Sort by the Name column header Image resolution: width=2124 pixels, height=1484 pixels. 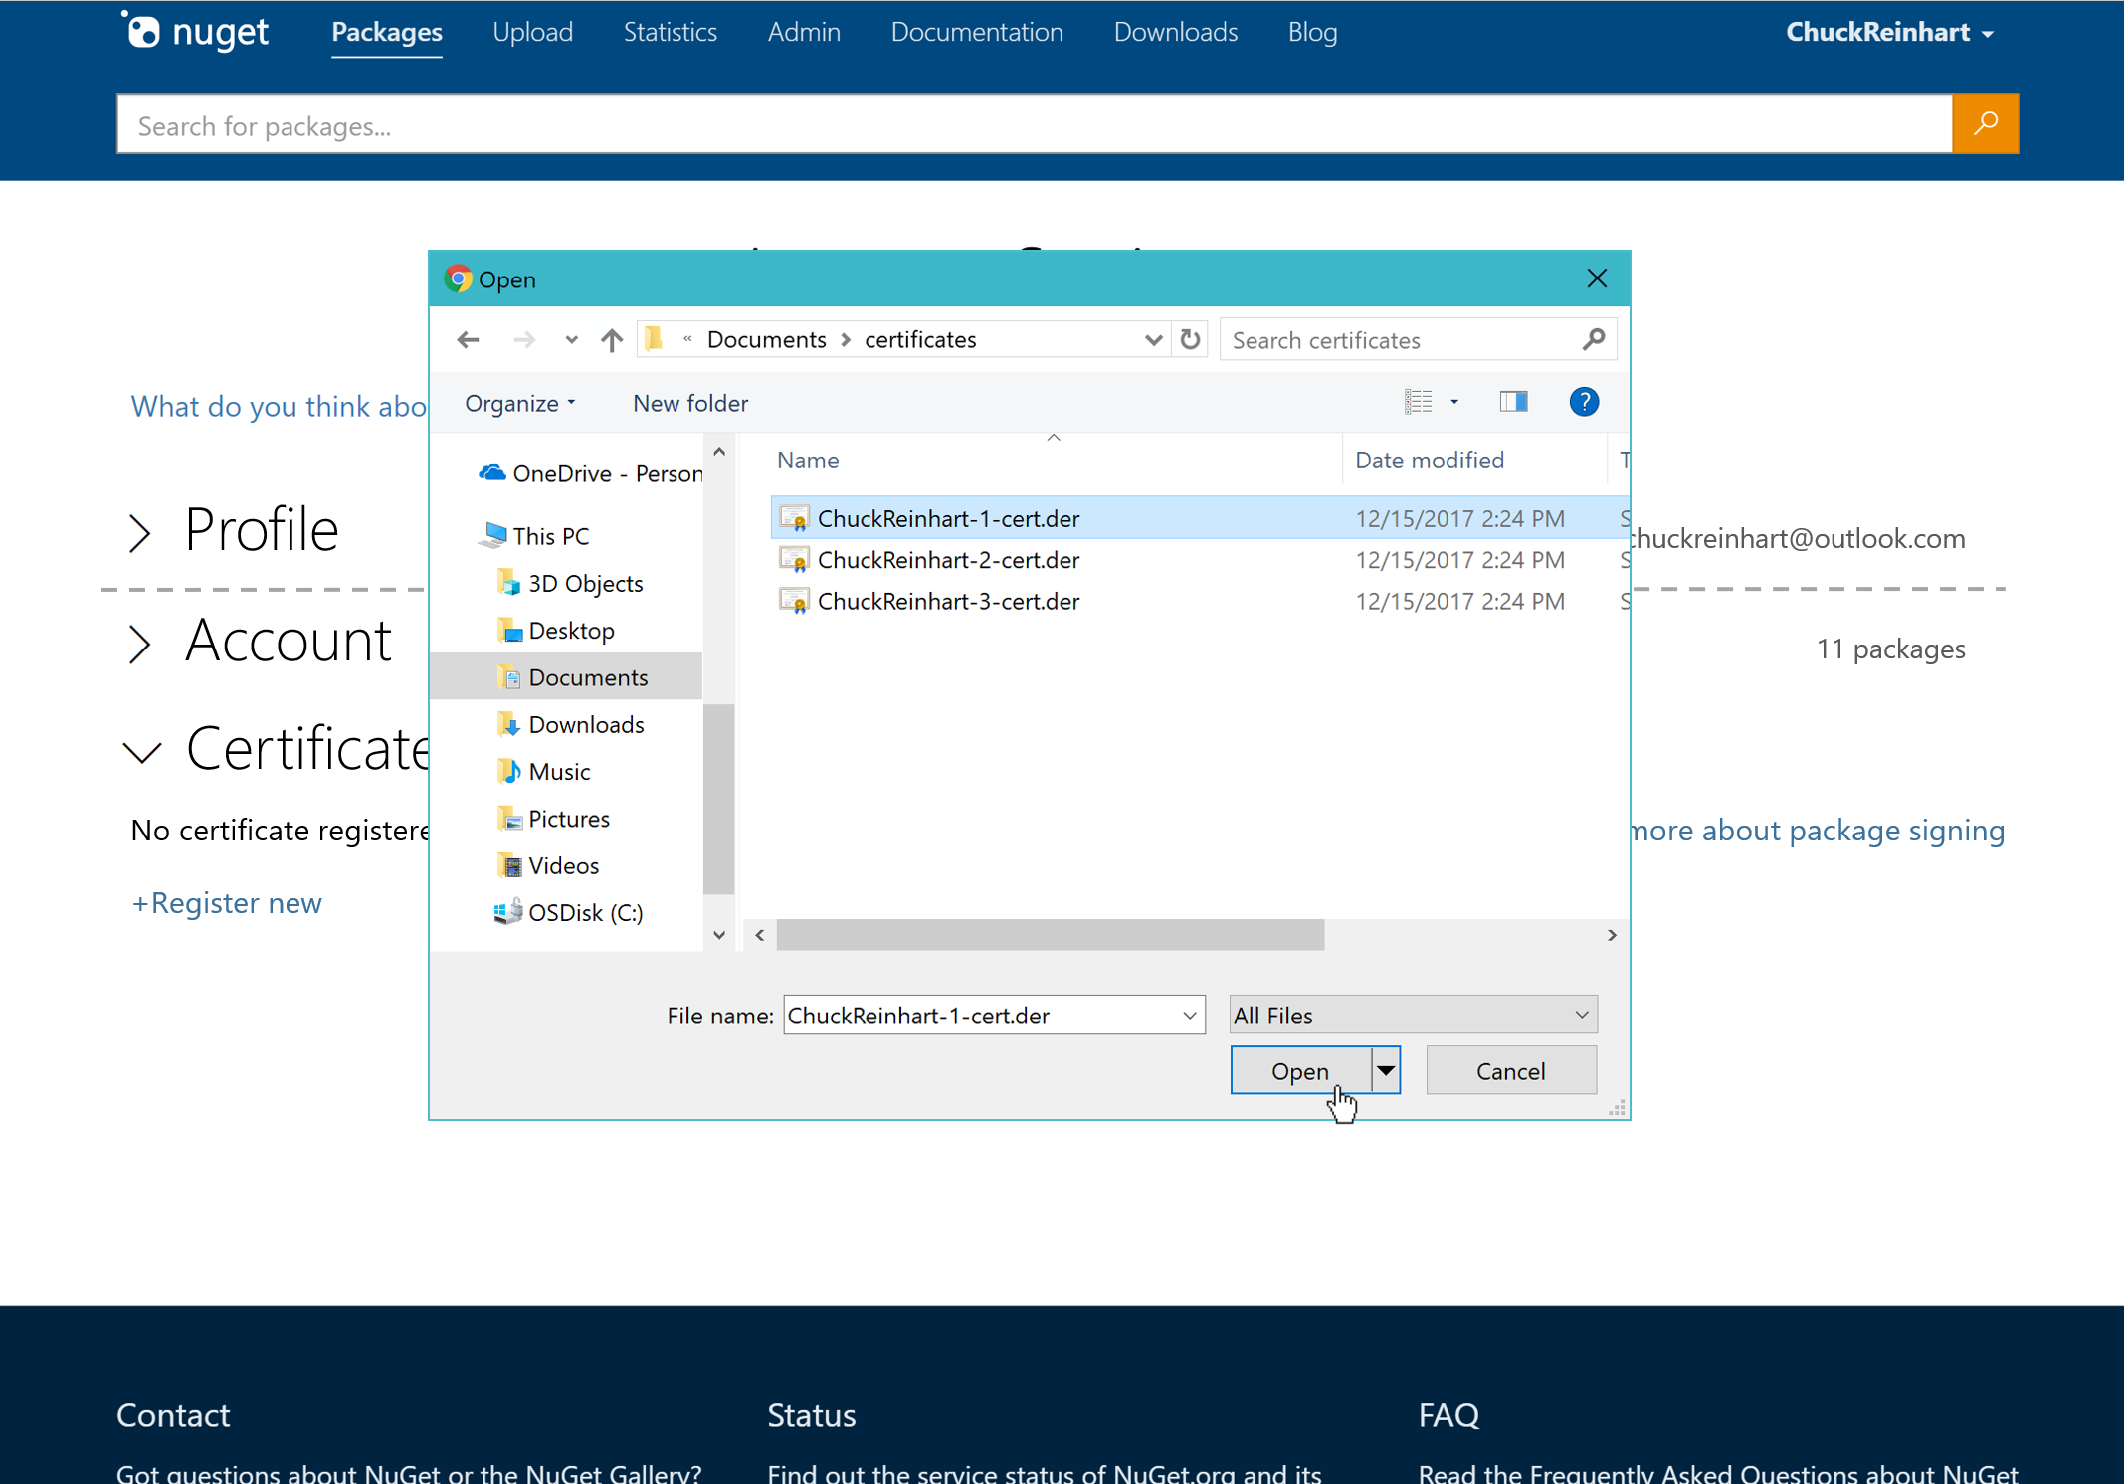click(x=808, y=460)
